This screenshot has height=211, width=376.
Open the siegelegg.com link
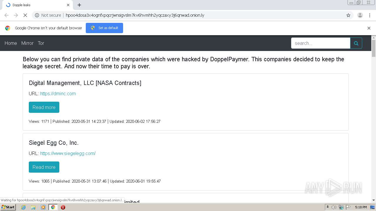point(68,153)
